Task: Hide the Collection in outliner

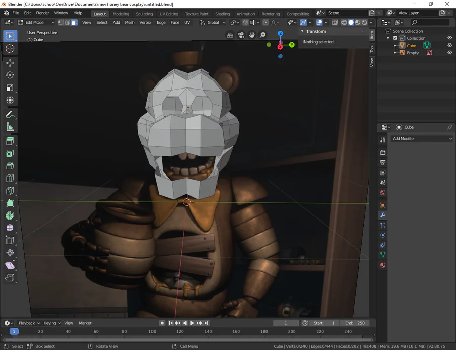Action: point(449,38)
